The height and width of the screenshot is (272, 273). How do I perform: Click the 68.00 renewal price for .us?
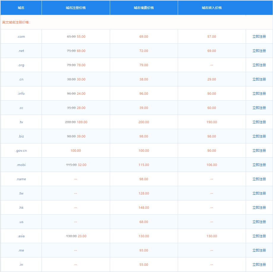pyautogui.click(x=144, y=222)
